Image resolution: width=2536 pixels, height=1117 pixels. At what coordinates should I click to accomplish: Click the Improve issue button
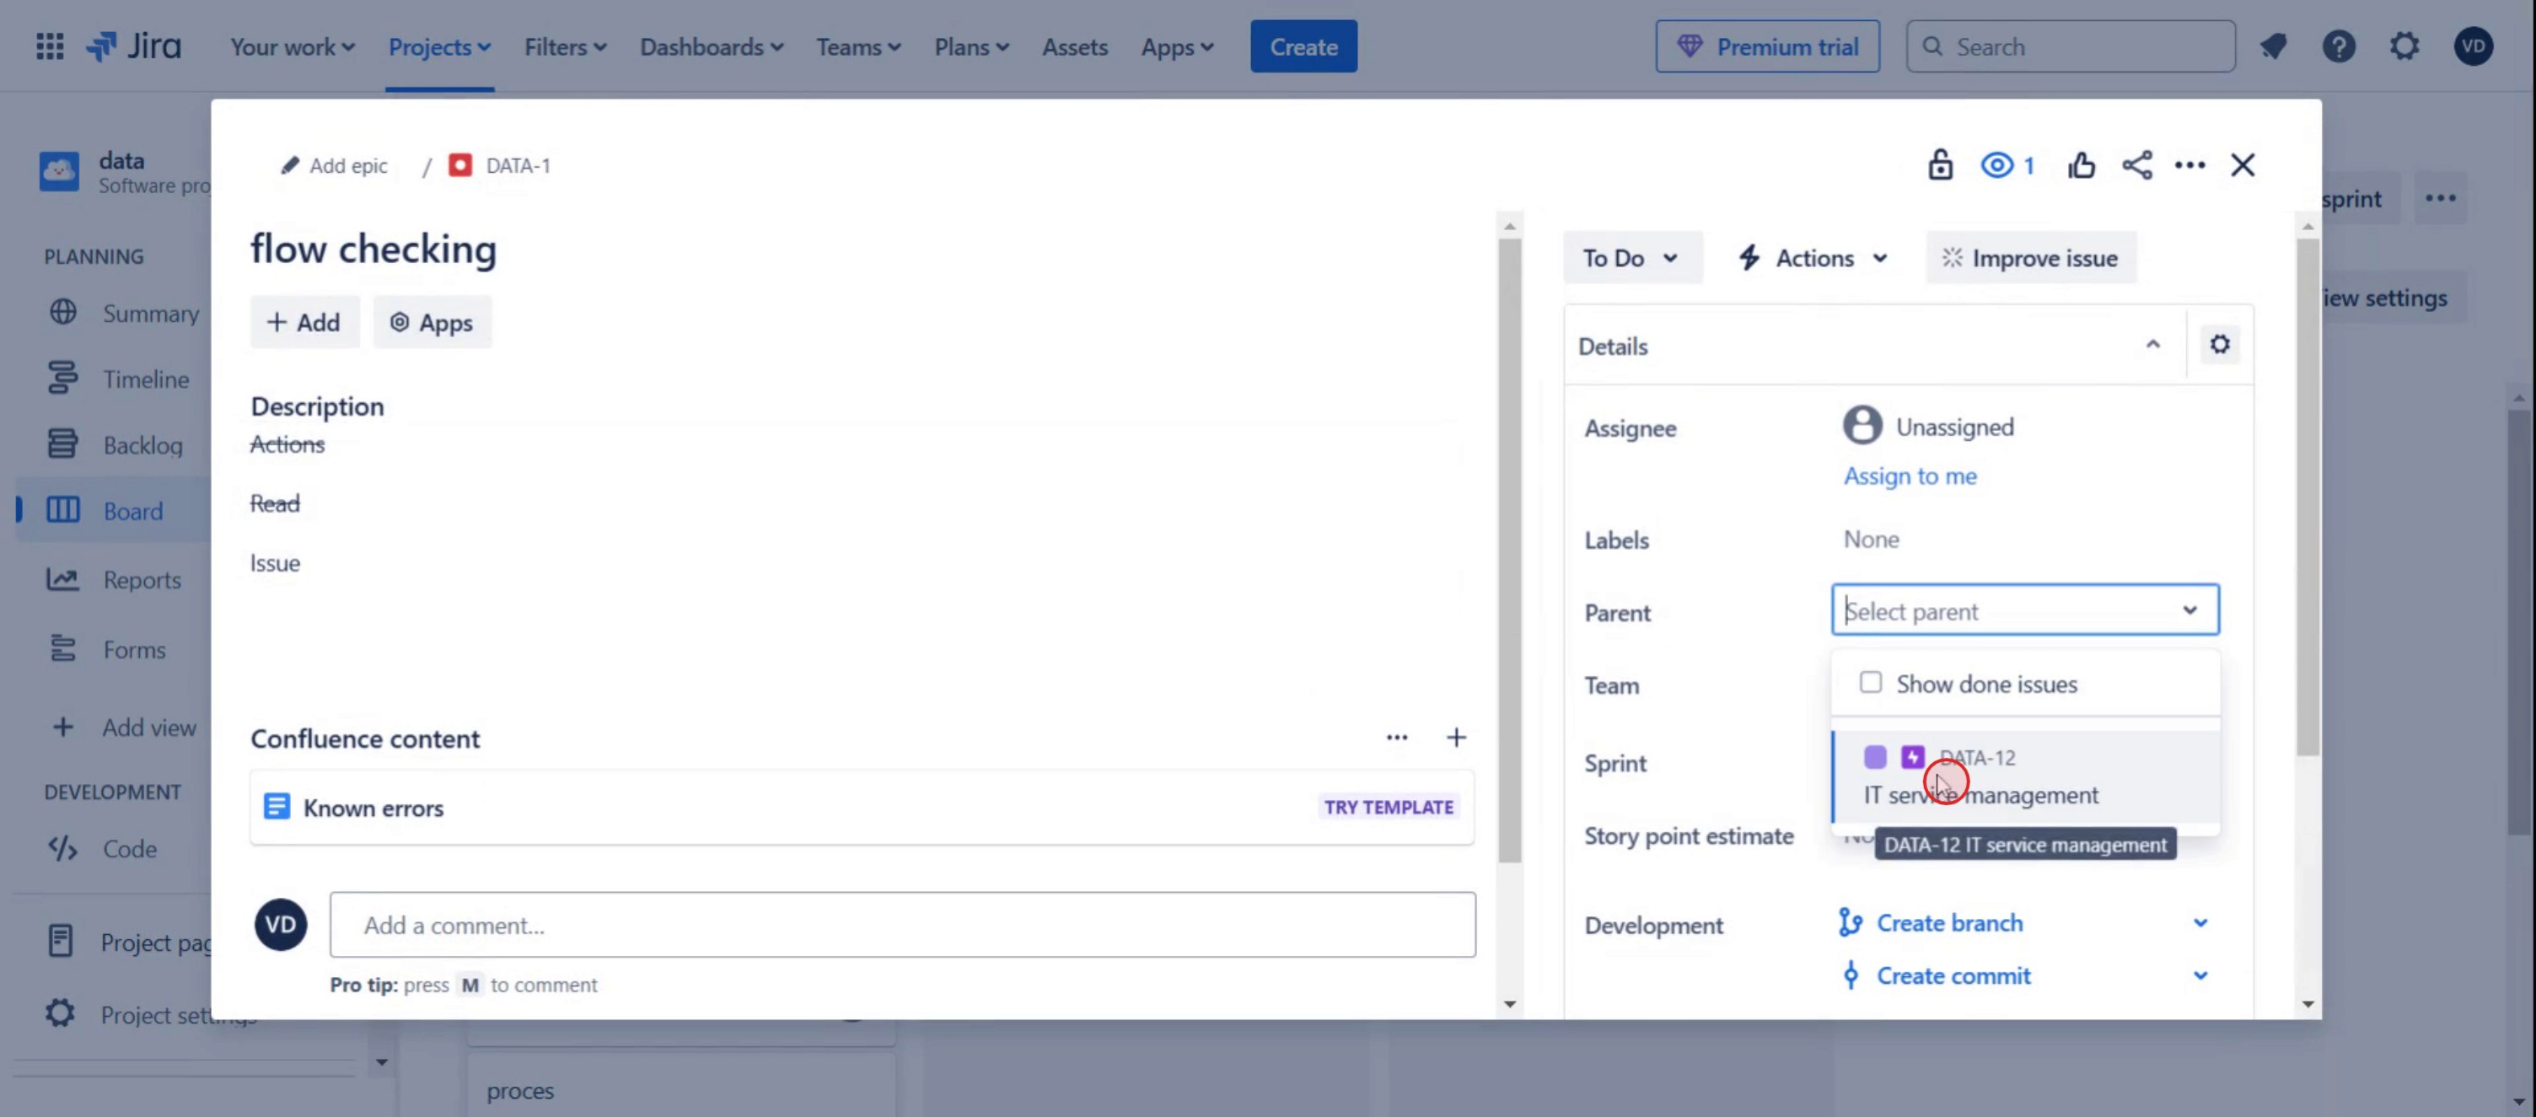[x=2030, y=258]
